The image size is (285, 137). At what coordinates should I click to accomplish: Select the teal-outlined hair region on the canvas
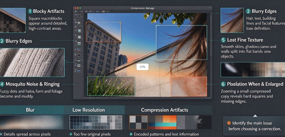tap(181, 43)
